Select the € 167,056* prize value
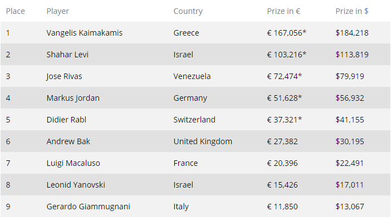 coord(287,33)
